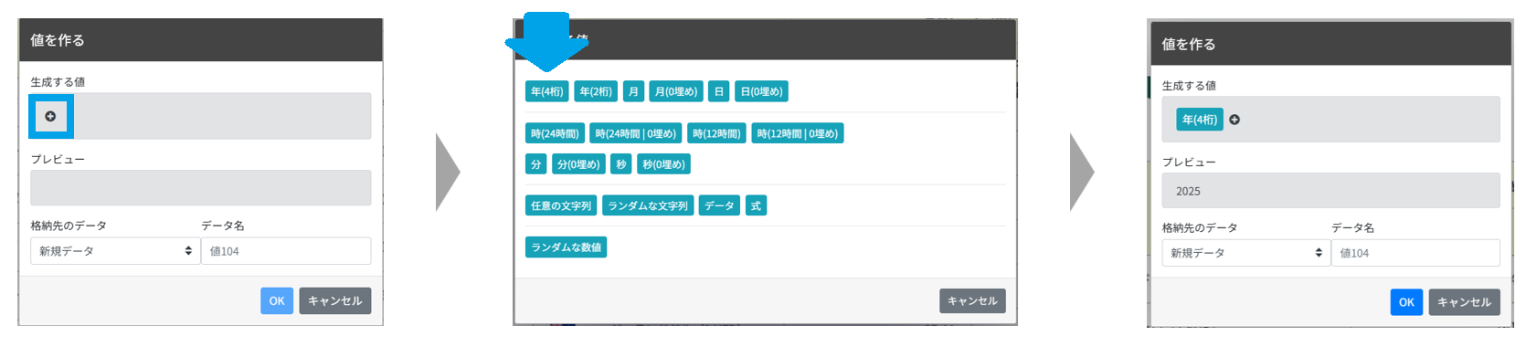Click キャンセル in the right dialog
1536x347 pixels.
click(1464, 302)
